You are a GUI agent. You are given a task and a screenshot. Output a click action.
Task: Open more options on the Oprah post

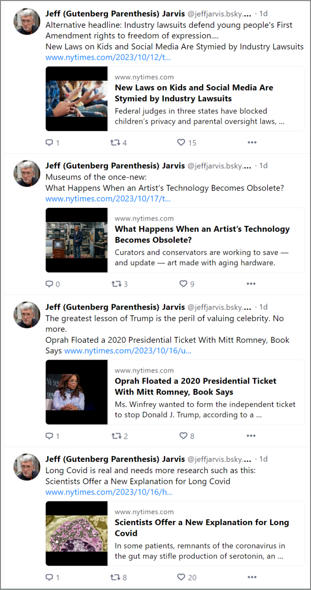[251, 435]
